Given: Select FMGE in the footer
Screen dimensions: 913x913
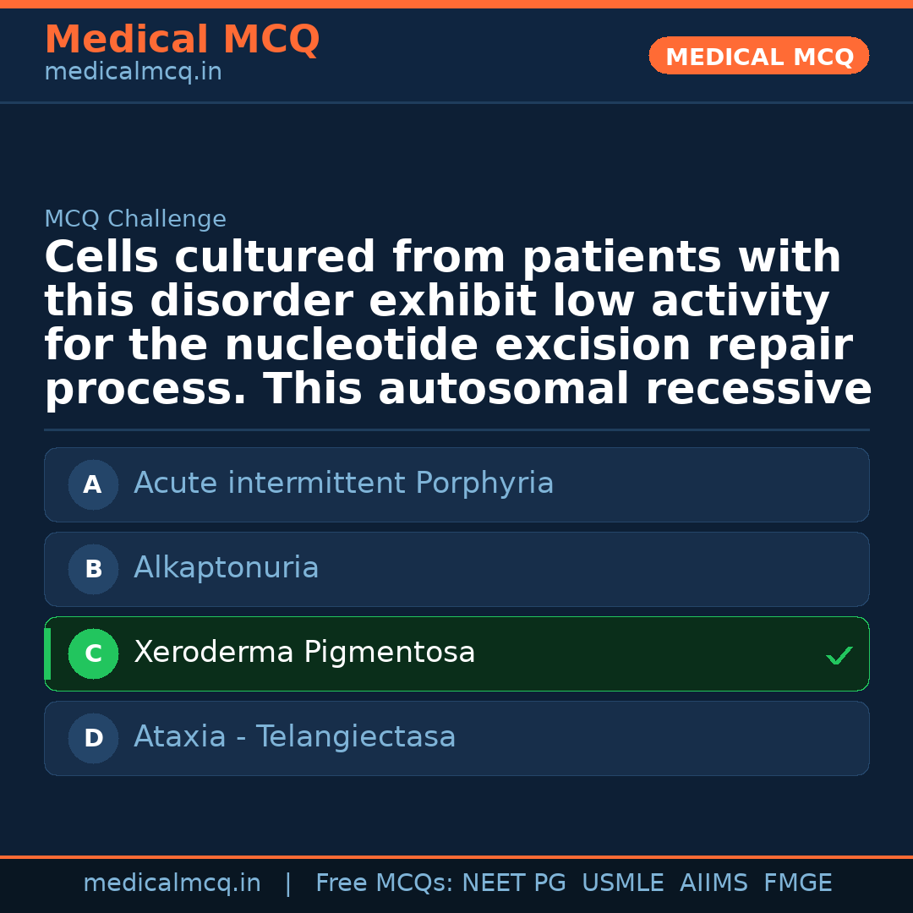Looking at the screenshot, I should [x=797, y=883].
